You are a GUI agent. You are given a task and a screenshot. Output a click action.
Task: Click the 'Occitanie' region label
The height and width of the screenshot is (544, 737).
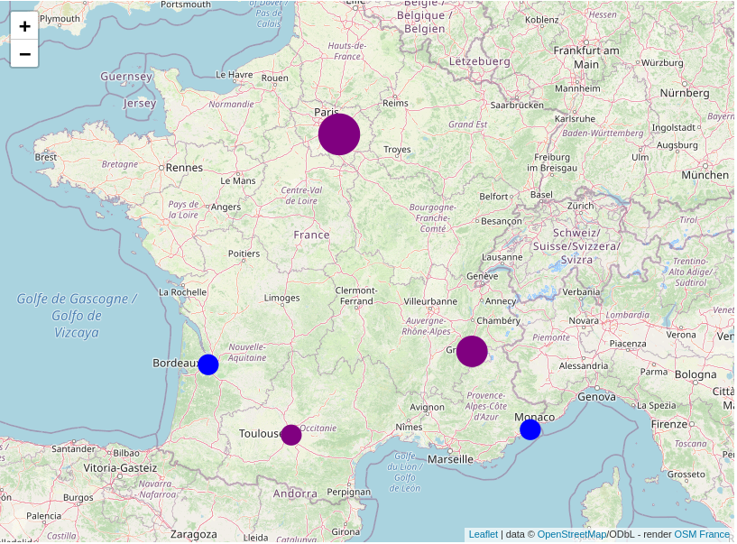pos(318,428)
